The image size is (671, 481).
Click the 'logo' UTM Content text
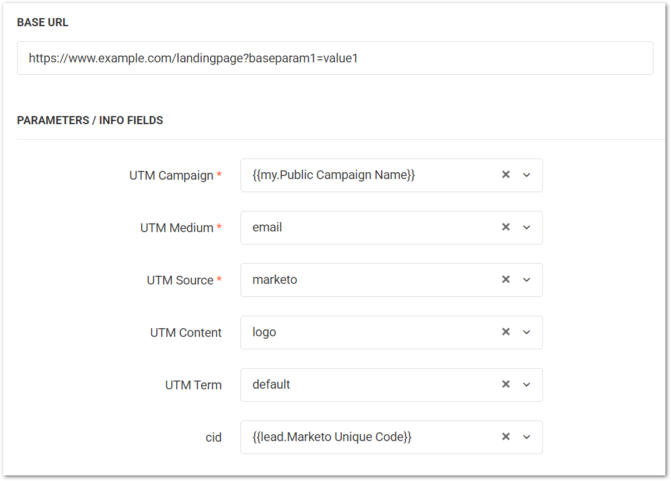264,333
